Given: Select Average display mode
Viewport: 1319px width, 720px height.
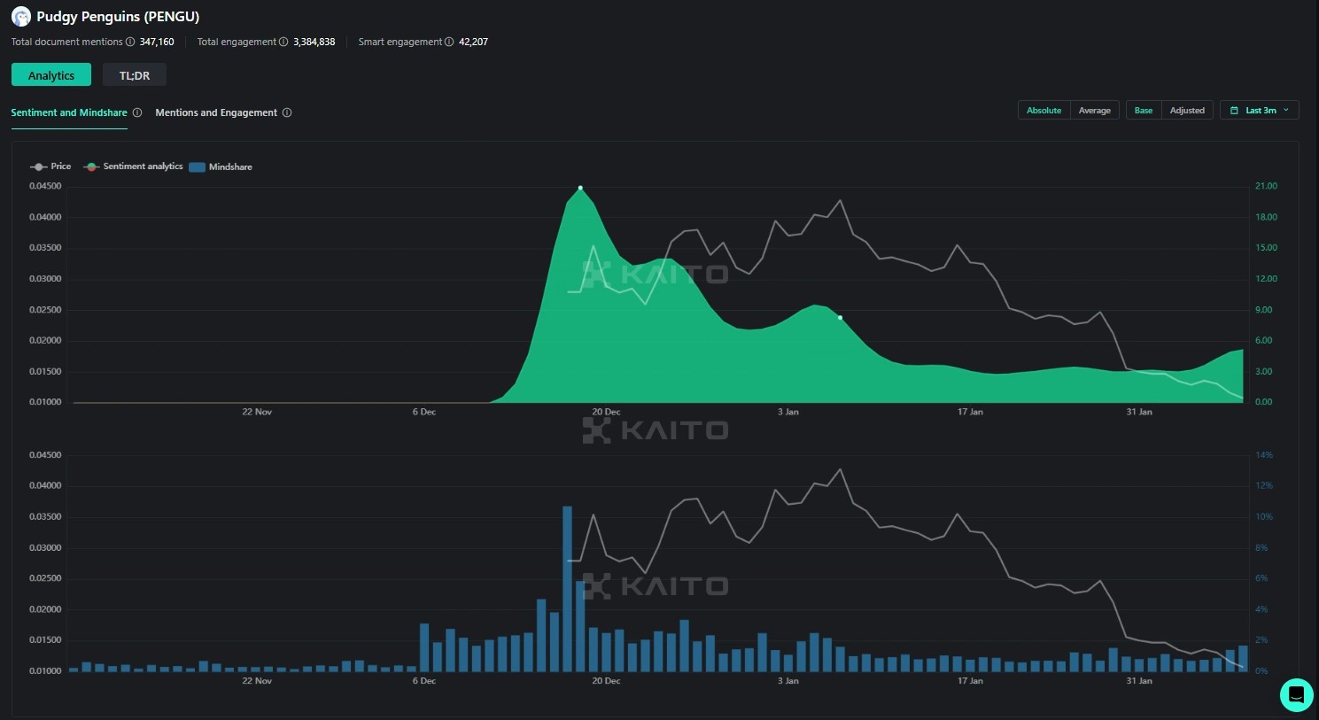Looking at the screenshot, I should click(x=1095, y=110).
